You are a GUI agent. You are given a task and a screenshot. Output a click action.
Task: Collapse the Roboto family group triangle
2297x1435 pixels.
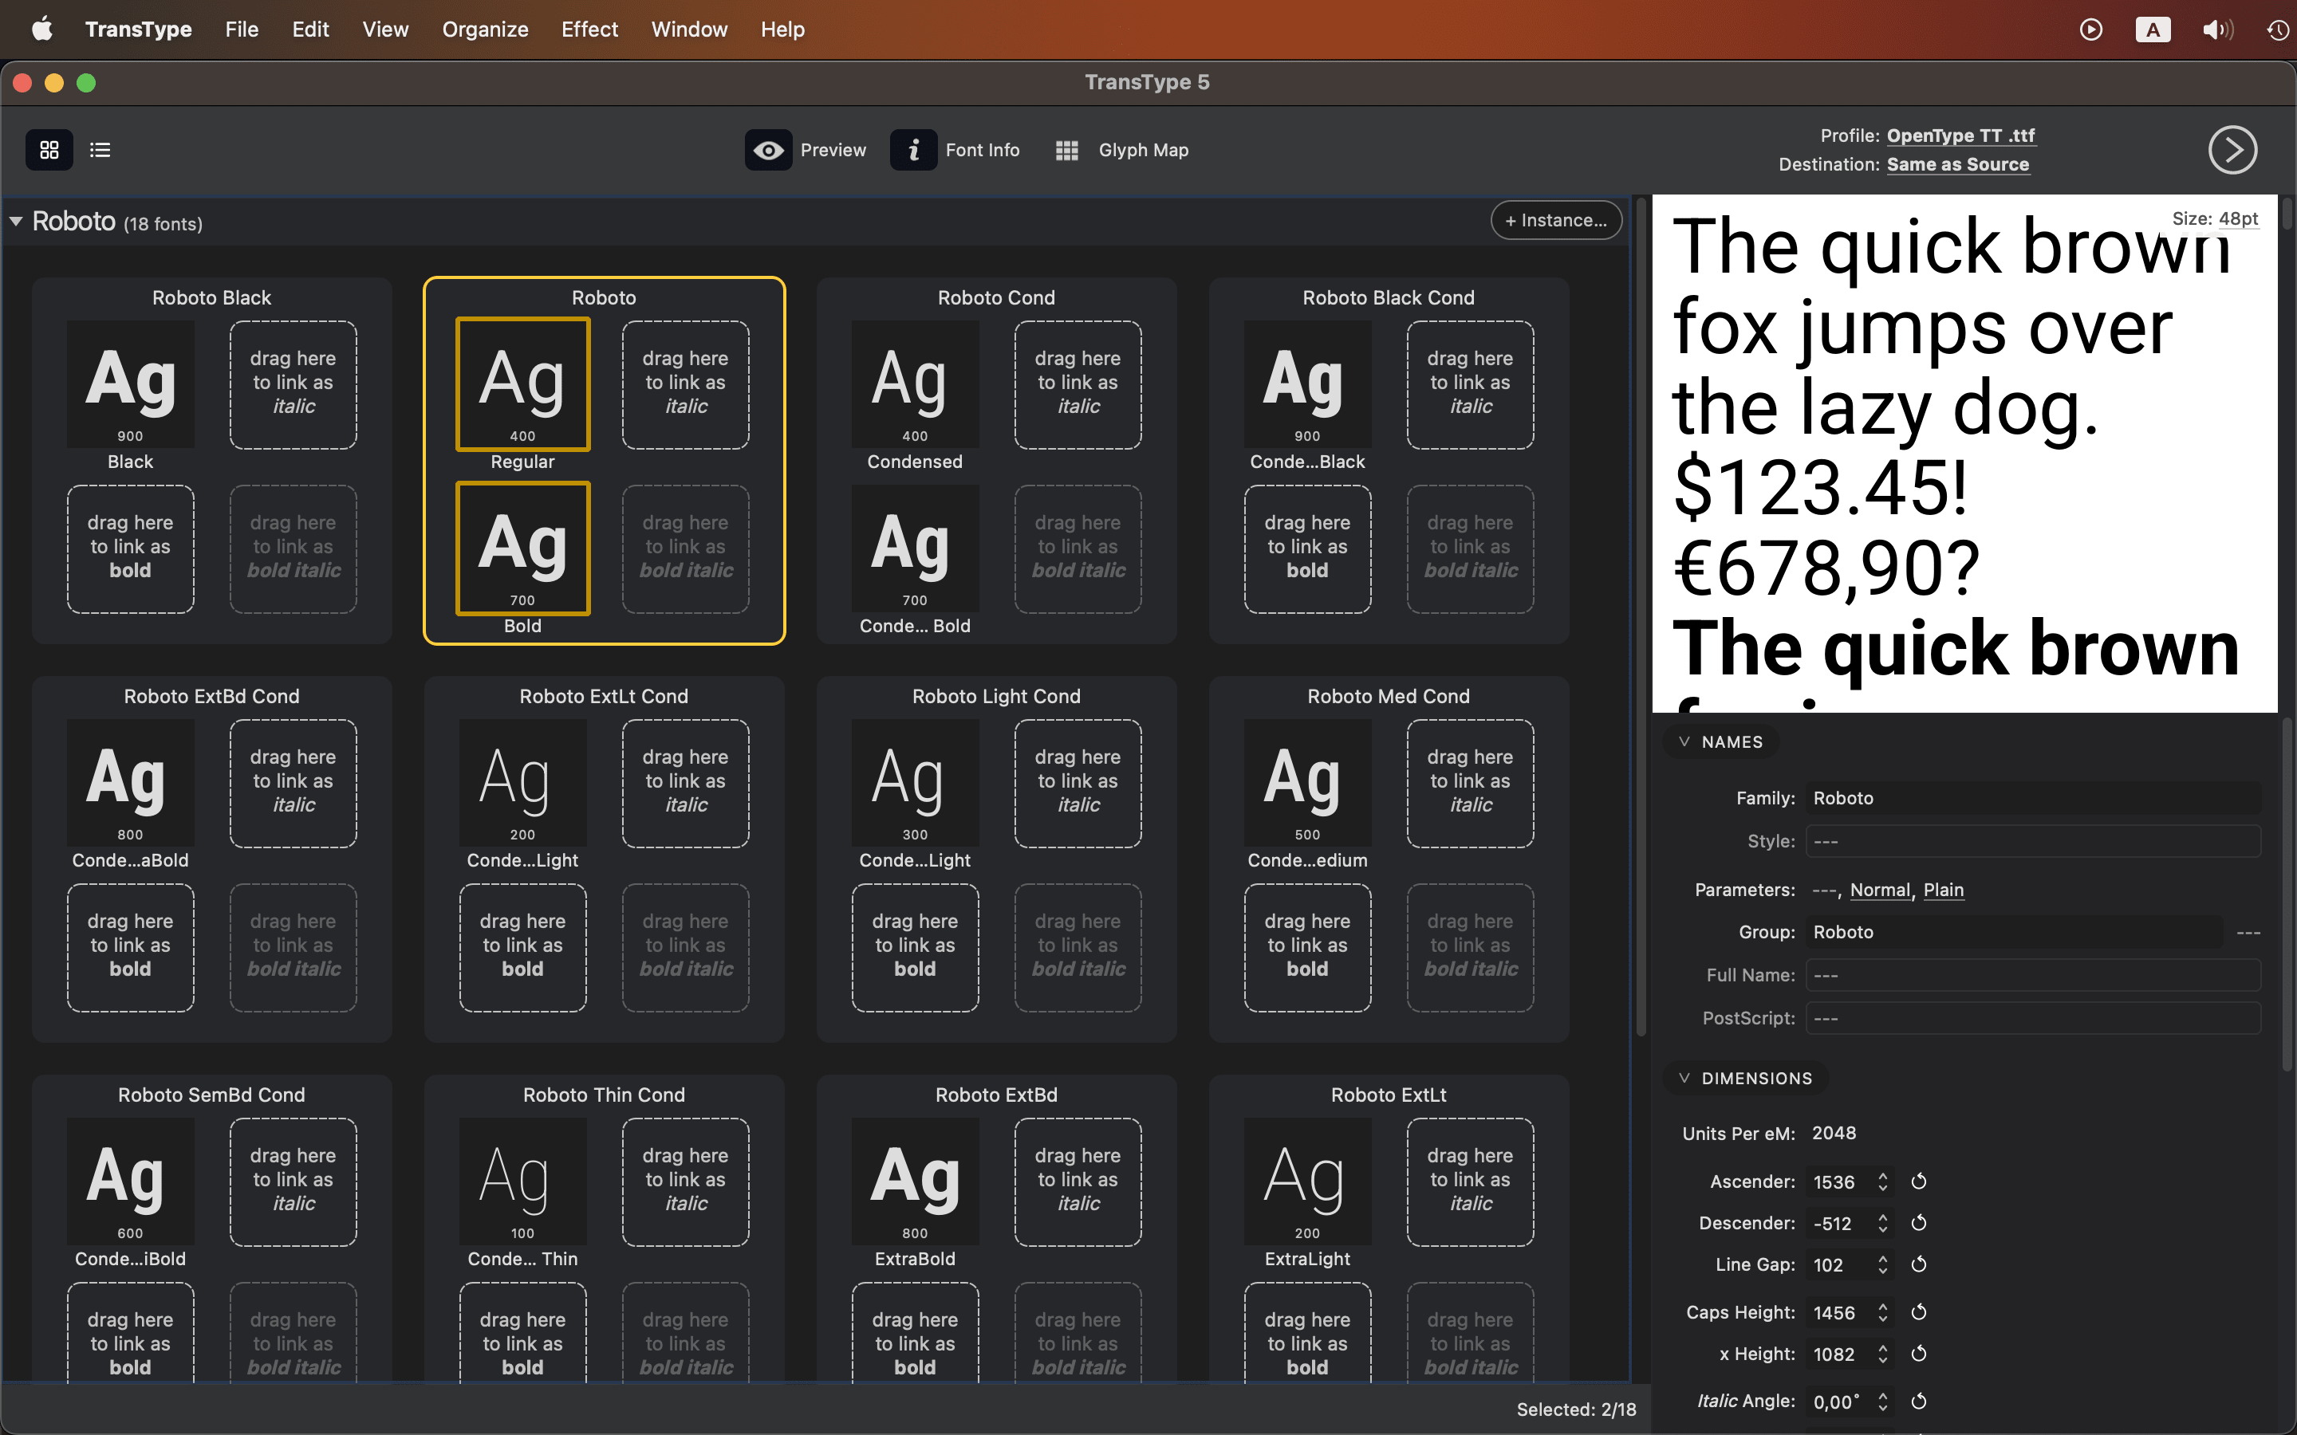coord(16,222)
